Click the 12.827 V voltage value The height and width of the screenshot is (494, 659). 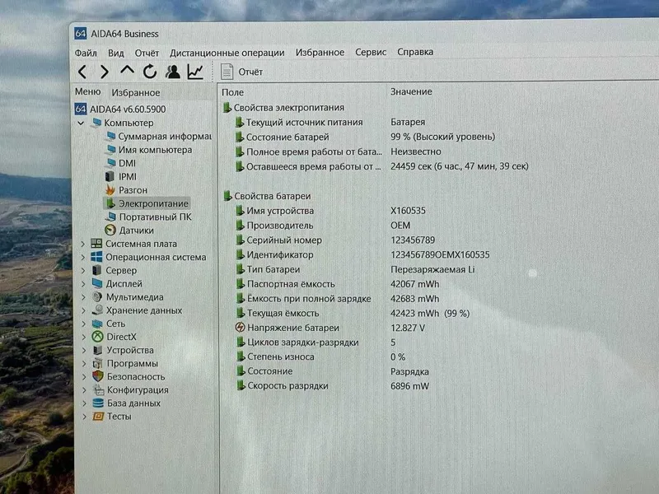point(408,328)
